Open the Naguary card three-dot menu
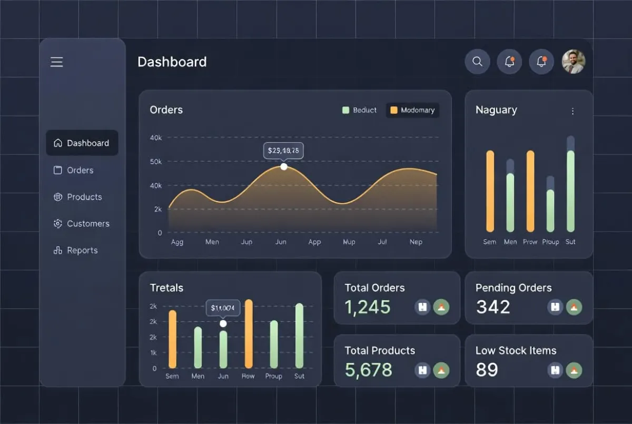Screen dimensions: 632x424 tap(572, 111)
